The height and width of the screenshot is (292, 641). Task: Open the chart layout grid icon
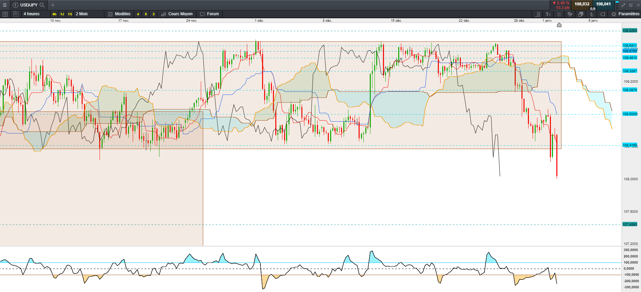(x=16, y=14)
